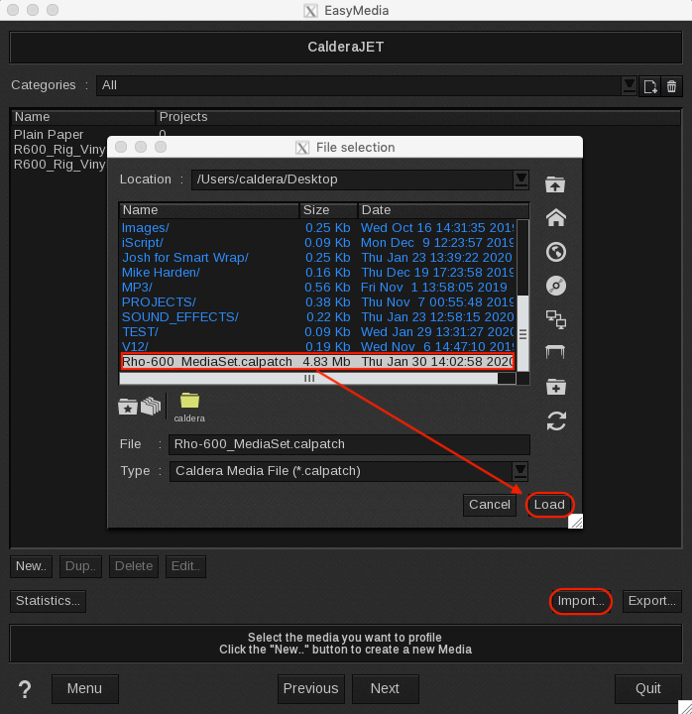The width and height of the screenshot is (692, 714).
Task: Open the Mike Harden/ folder
Action: pos(317,273)
